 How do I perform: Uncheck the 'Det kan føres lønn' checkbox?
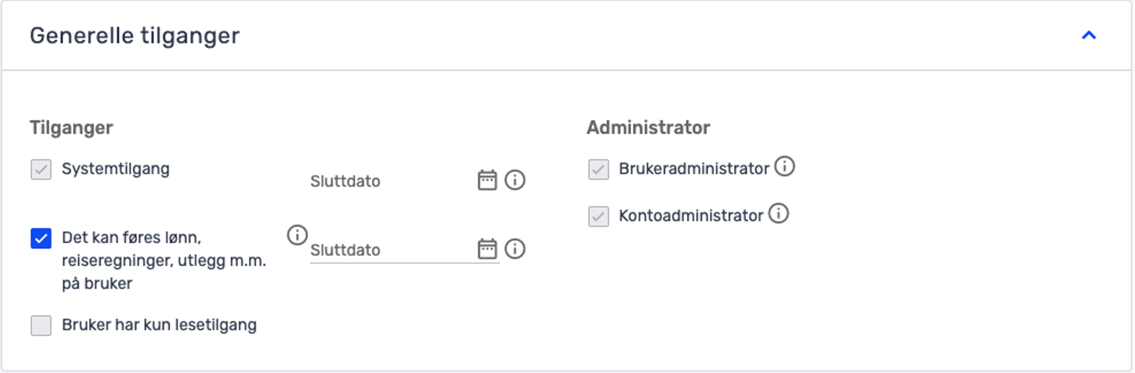41,239
